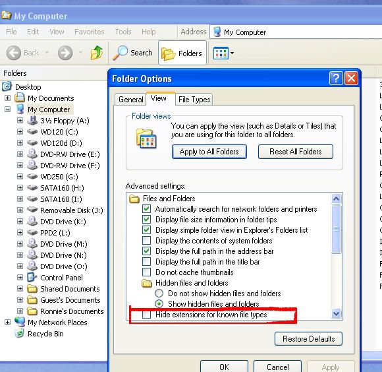Open the Edit menu

(33, 32)
